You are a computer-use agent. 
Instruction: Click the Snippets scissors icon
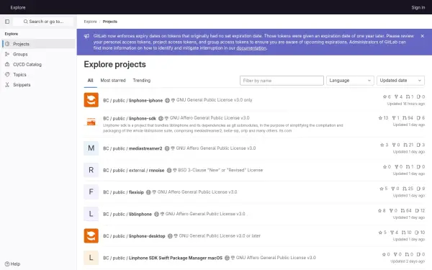tap(7, 84)
